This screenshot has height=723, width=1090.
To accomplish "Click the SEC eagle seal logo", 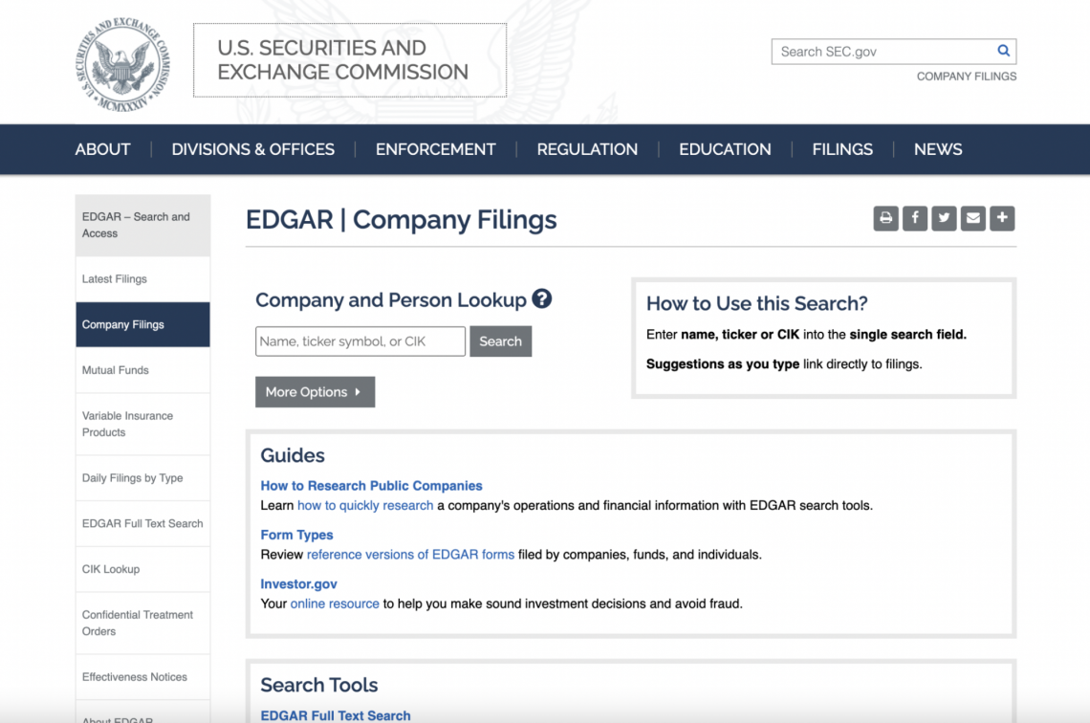I will (123, 64).
